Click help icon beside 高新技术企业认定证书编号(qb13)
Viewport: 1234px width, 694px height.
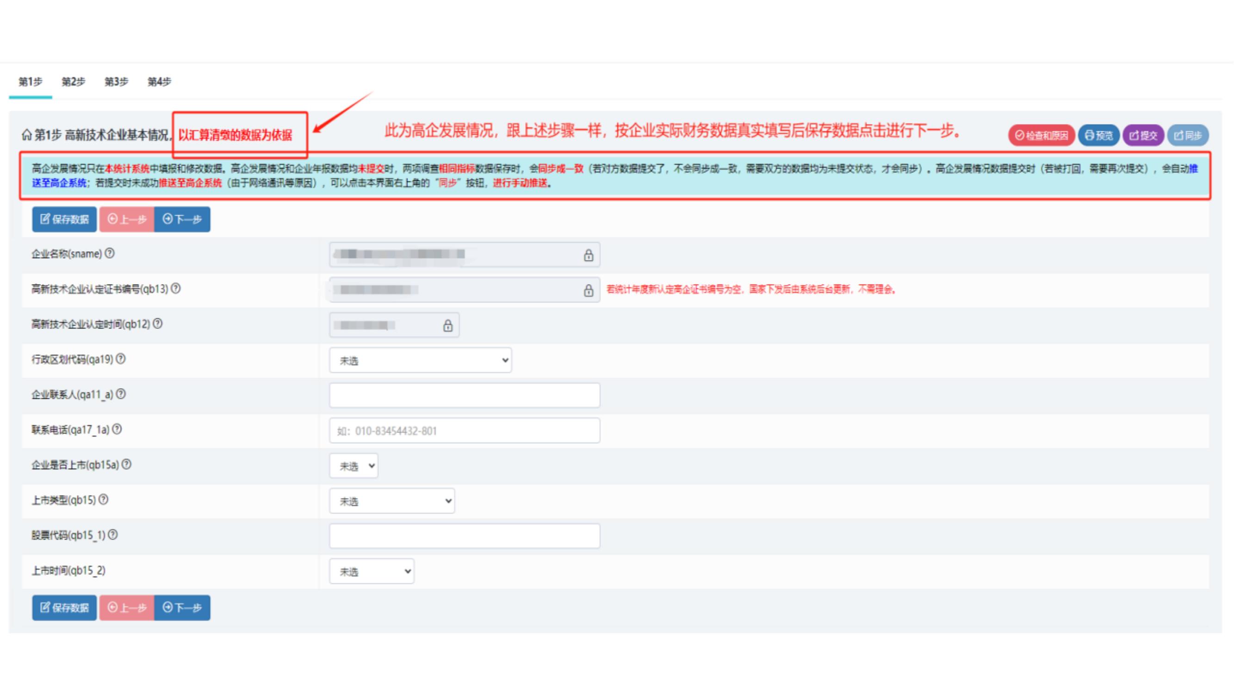tap(176, 288)
